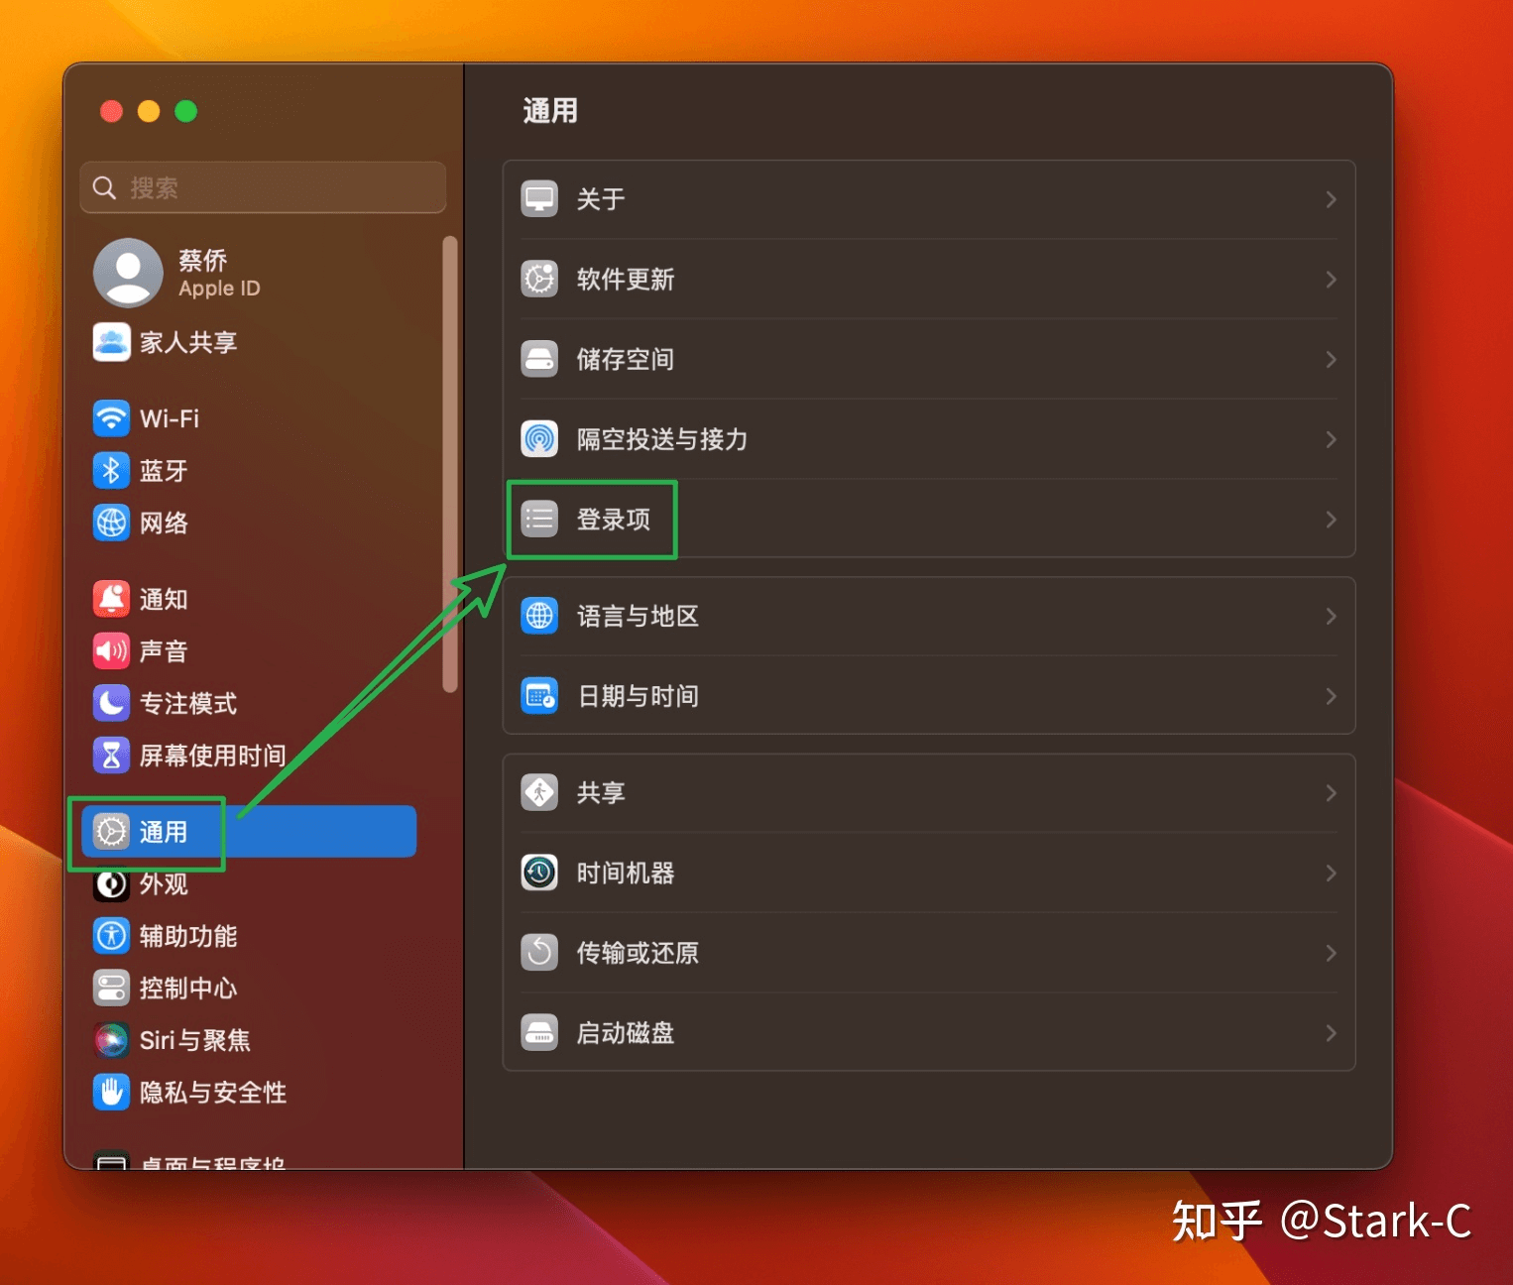Image resolution: width=1513 pixels, height=1285 pixels.
Task: Click the Accessibility (辅助功能) icon
Action: pyautogui.click(x=111, y=935)
